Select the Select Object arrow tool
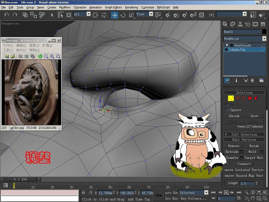The image size is (269, 202). (52, 15)
